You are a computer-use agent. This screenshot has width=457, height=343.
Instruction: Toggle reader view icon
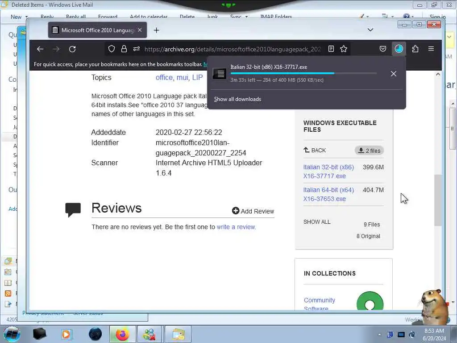[x=331, y=49]
